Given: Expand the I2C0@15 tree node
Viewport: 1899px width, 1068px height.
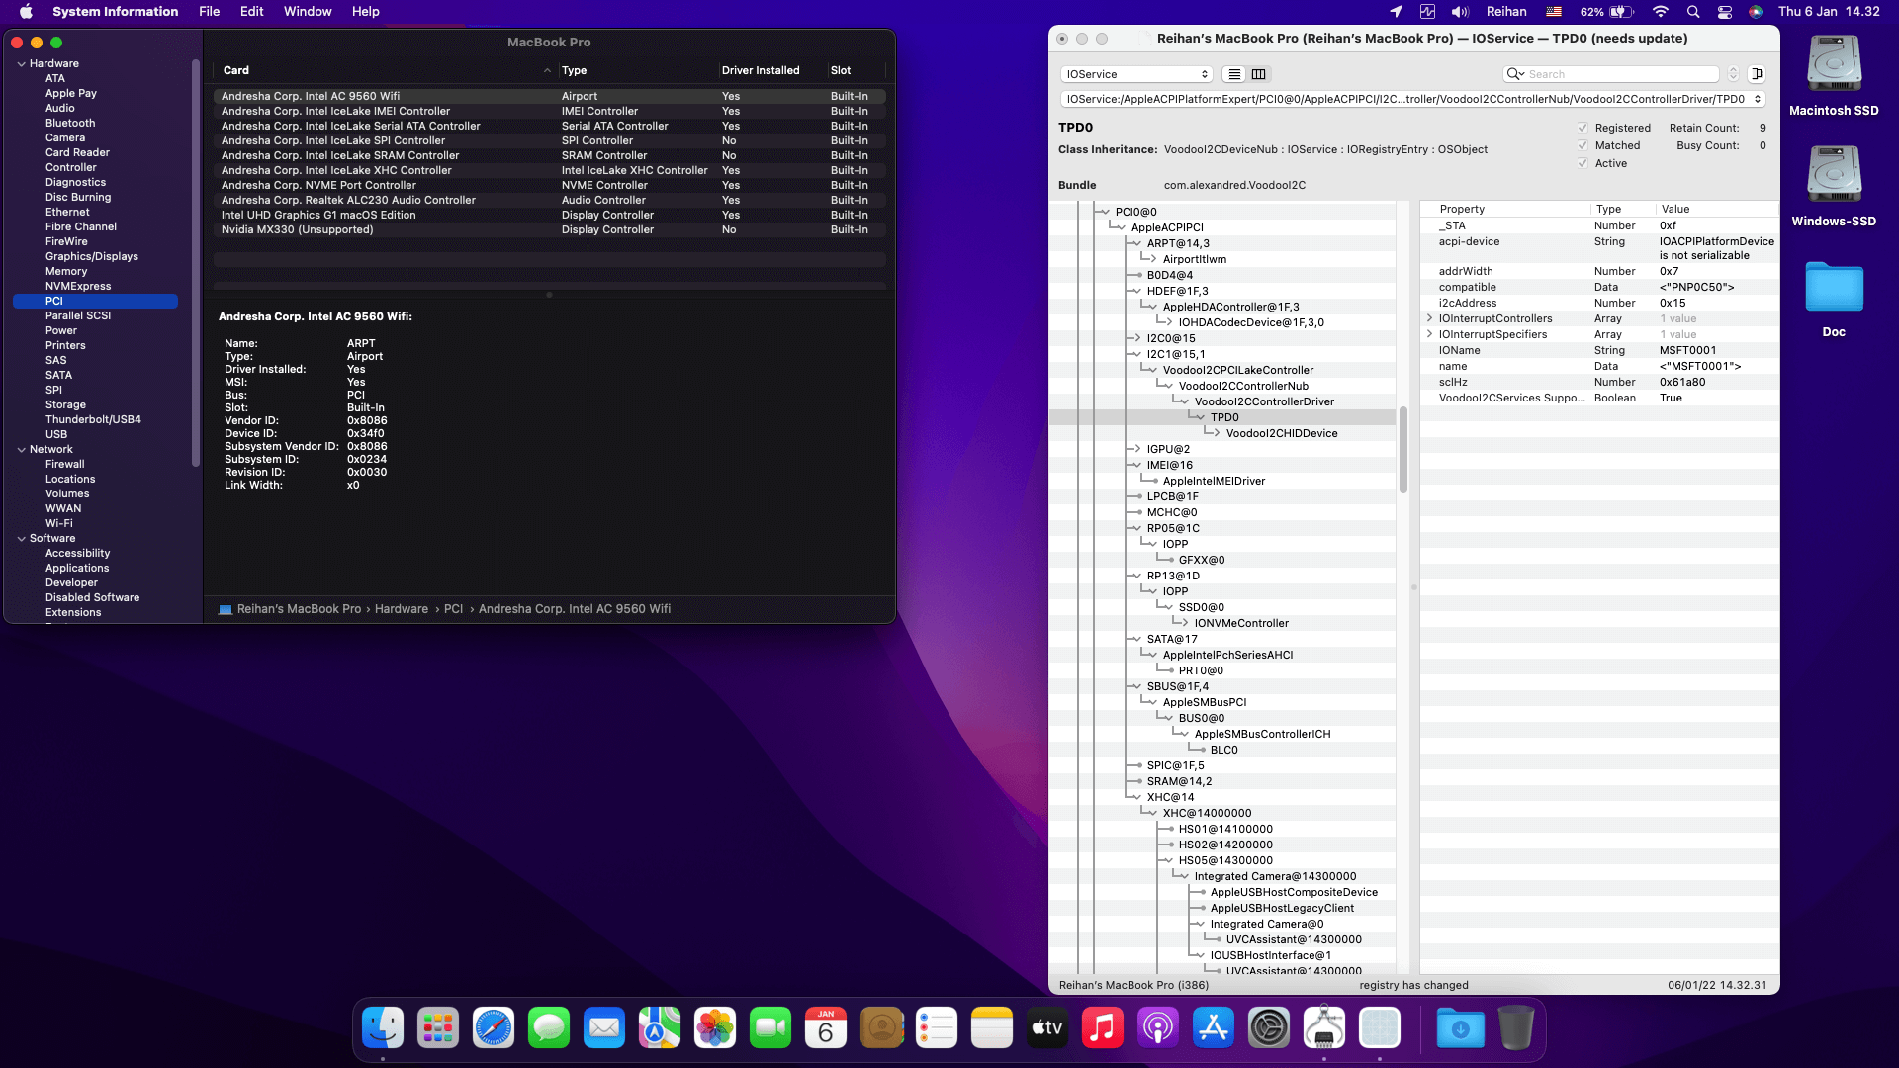Looking at the screenshot, I should [x=1137, y=338].
